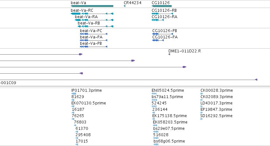Select the CG10126 gene bar
Viewport: 270px width, 146px height.
[x=161, y=6]
